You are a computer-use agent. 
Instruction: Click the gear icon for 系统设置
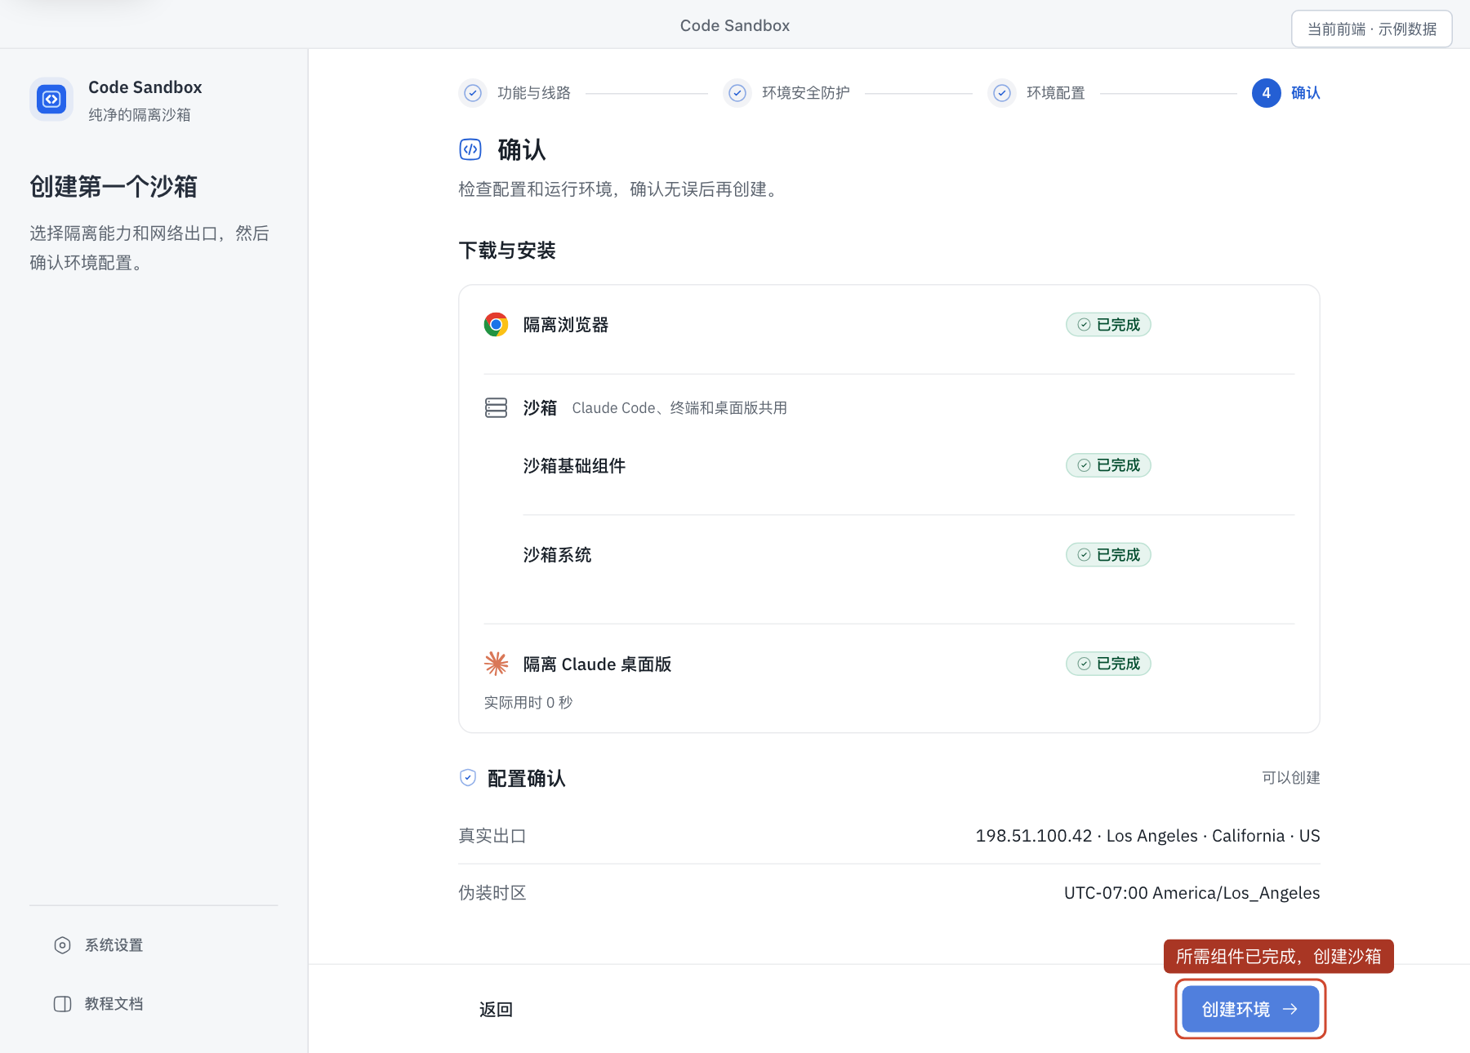coord(62,945)
